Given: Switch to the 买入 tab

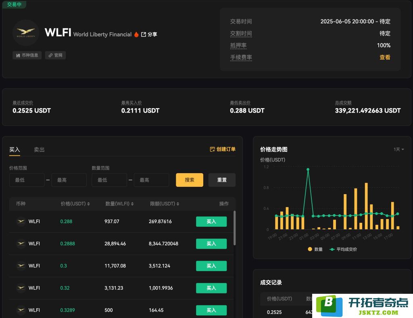Looking at the screenshot, I should pos(15,150).
